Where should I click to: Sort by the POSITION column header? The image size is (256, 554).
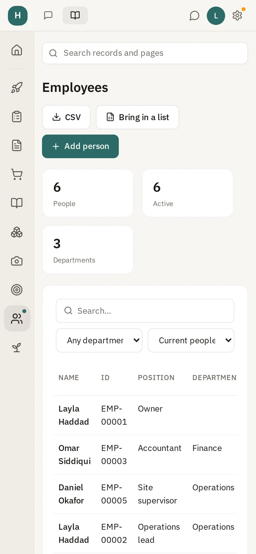[x=156, y=378]
